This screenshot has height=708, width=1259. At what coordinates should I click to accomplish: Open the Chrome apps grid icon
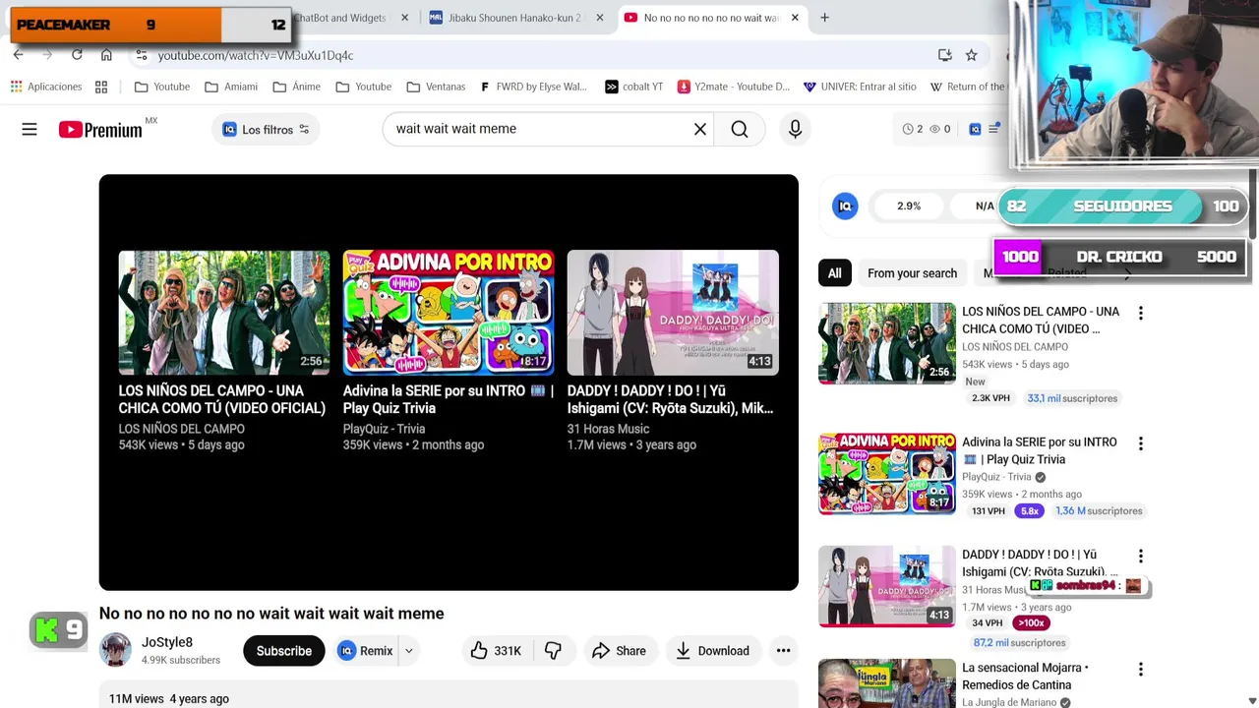point(101,87)
